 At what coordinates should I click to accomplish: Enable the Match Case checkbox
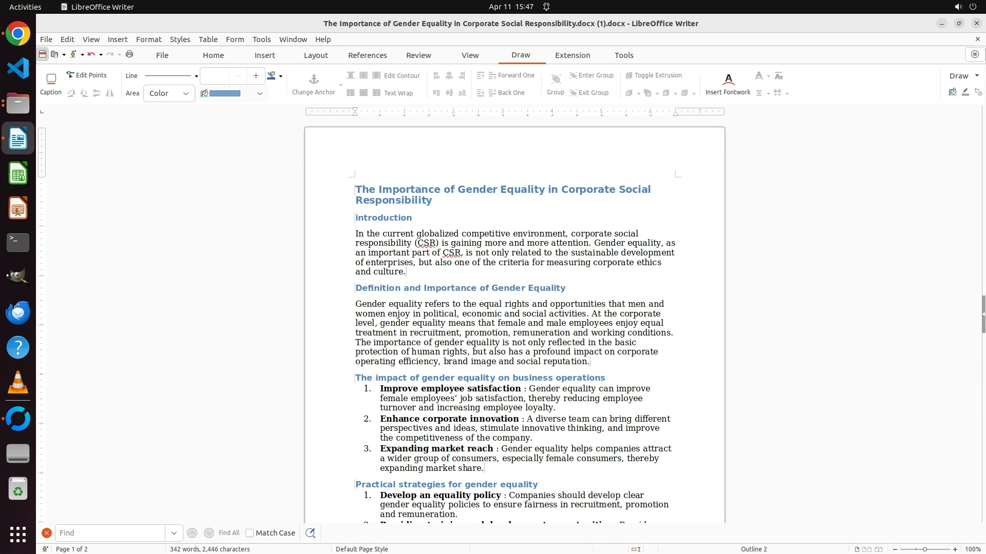250,533
